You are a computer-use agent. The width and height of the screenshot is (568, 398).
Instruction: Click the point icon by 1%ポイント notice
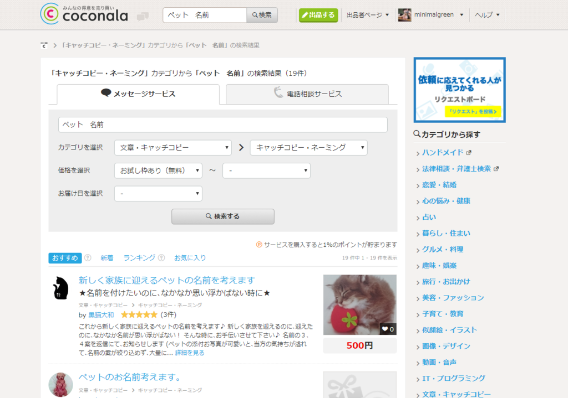pos(259,245)
